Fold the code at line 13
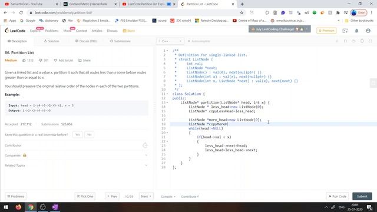The width and height of the screenshot is (377, 212). (x=167, y=102)
